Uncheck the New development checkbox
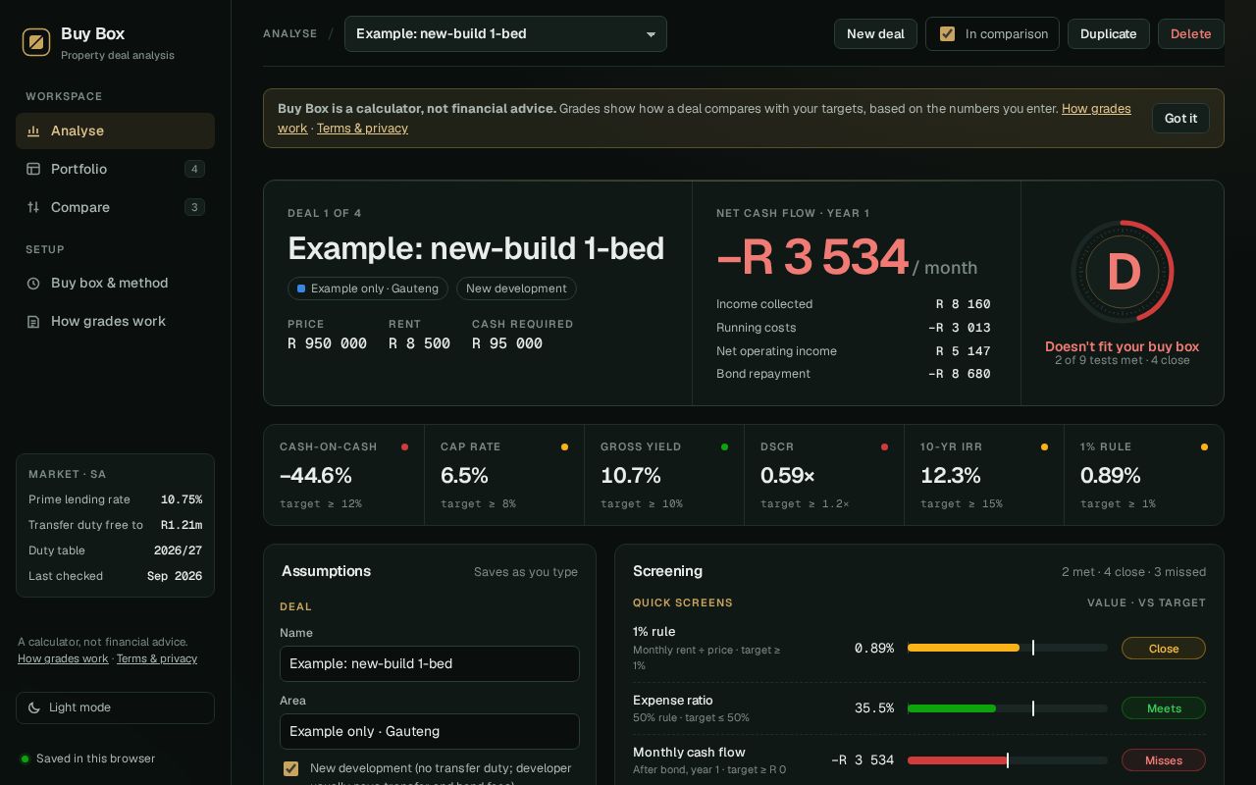 [x=290, y=768]
